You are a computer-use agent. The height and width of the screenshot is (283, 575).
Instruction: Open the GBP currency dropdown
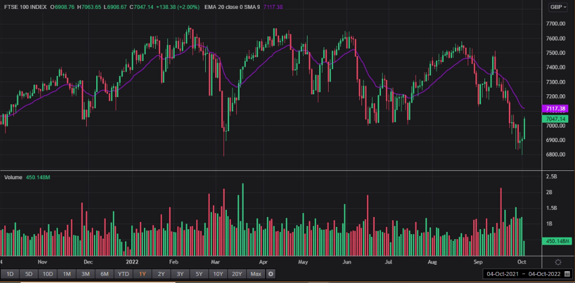(x=558, y=7)
